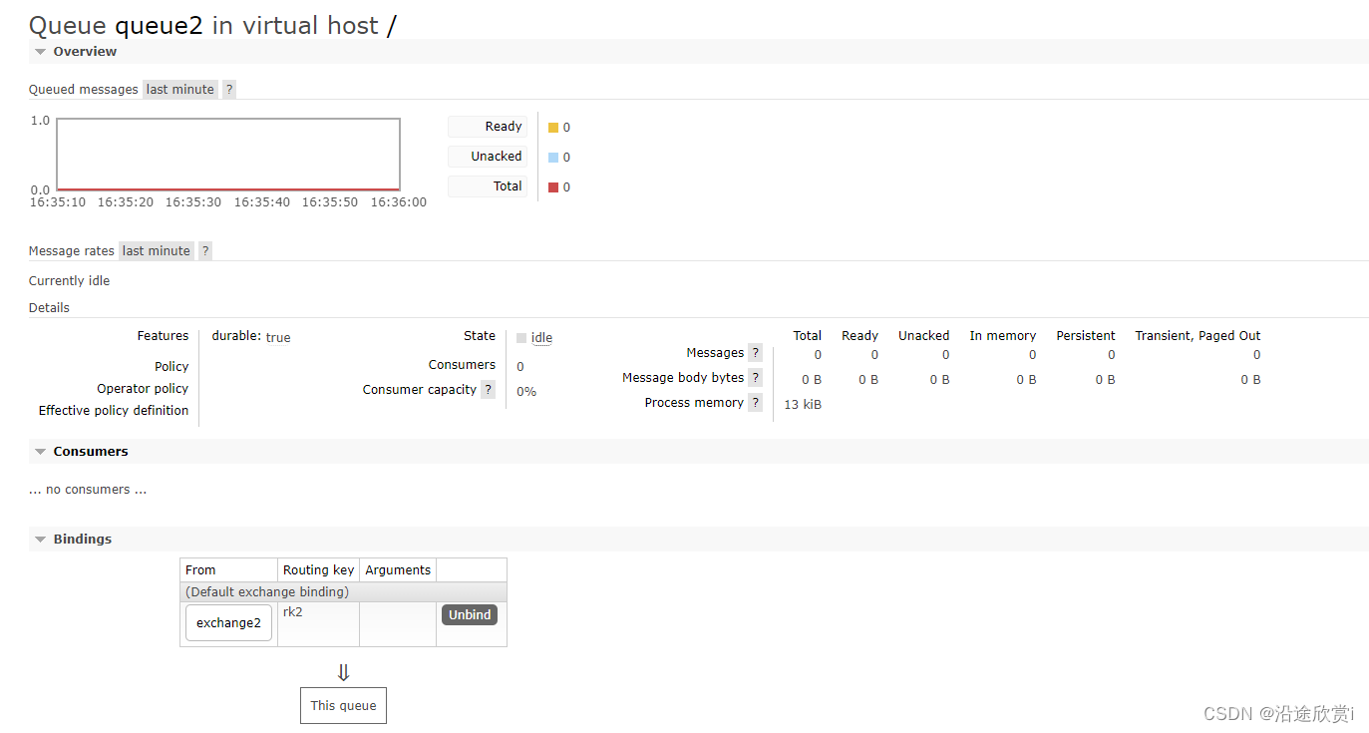Open help for Consumer capacity
The height and width of the screenshot is (733, 1369).
(488, 390)
